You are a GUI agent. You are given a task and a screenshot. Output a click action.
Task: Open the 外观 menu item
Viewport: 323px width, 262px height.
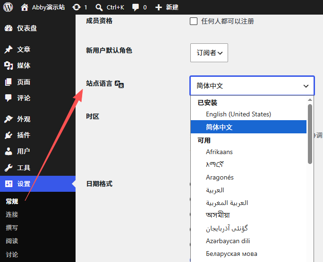[x=38, y=119]
